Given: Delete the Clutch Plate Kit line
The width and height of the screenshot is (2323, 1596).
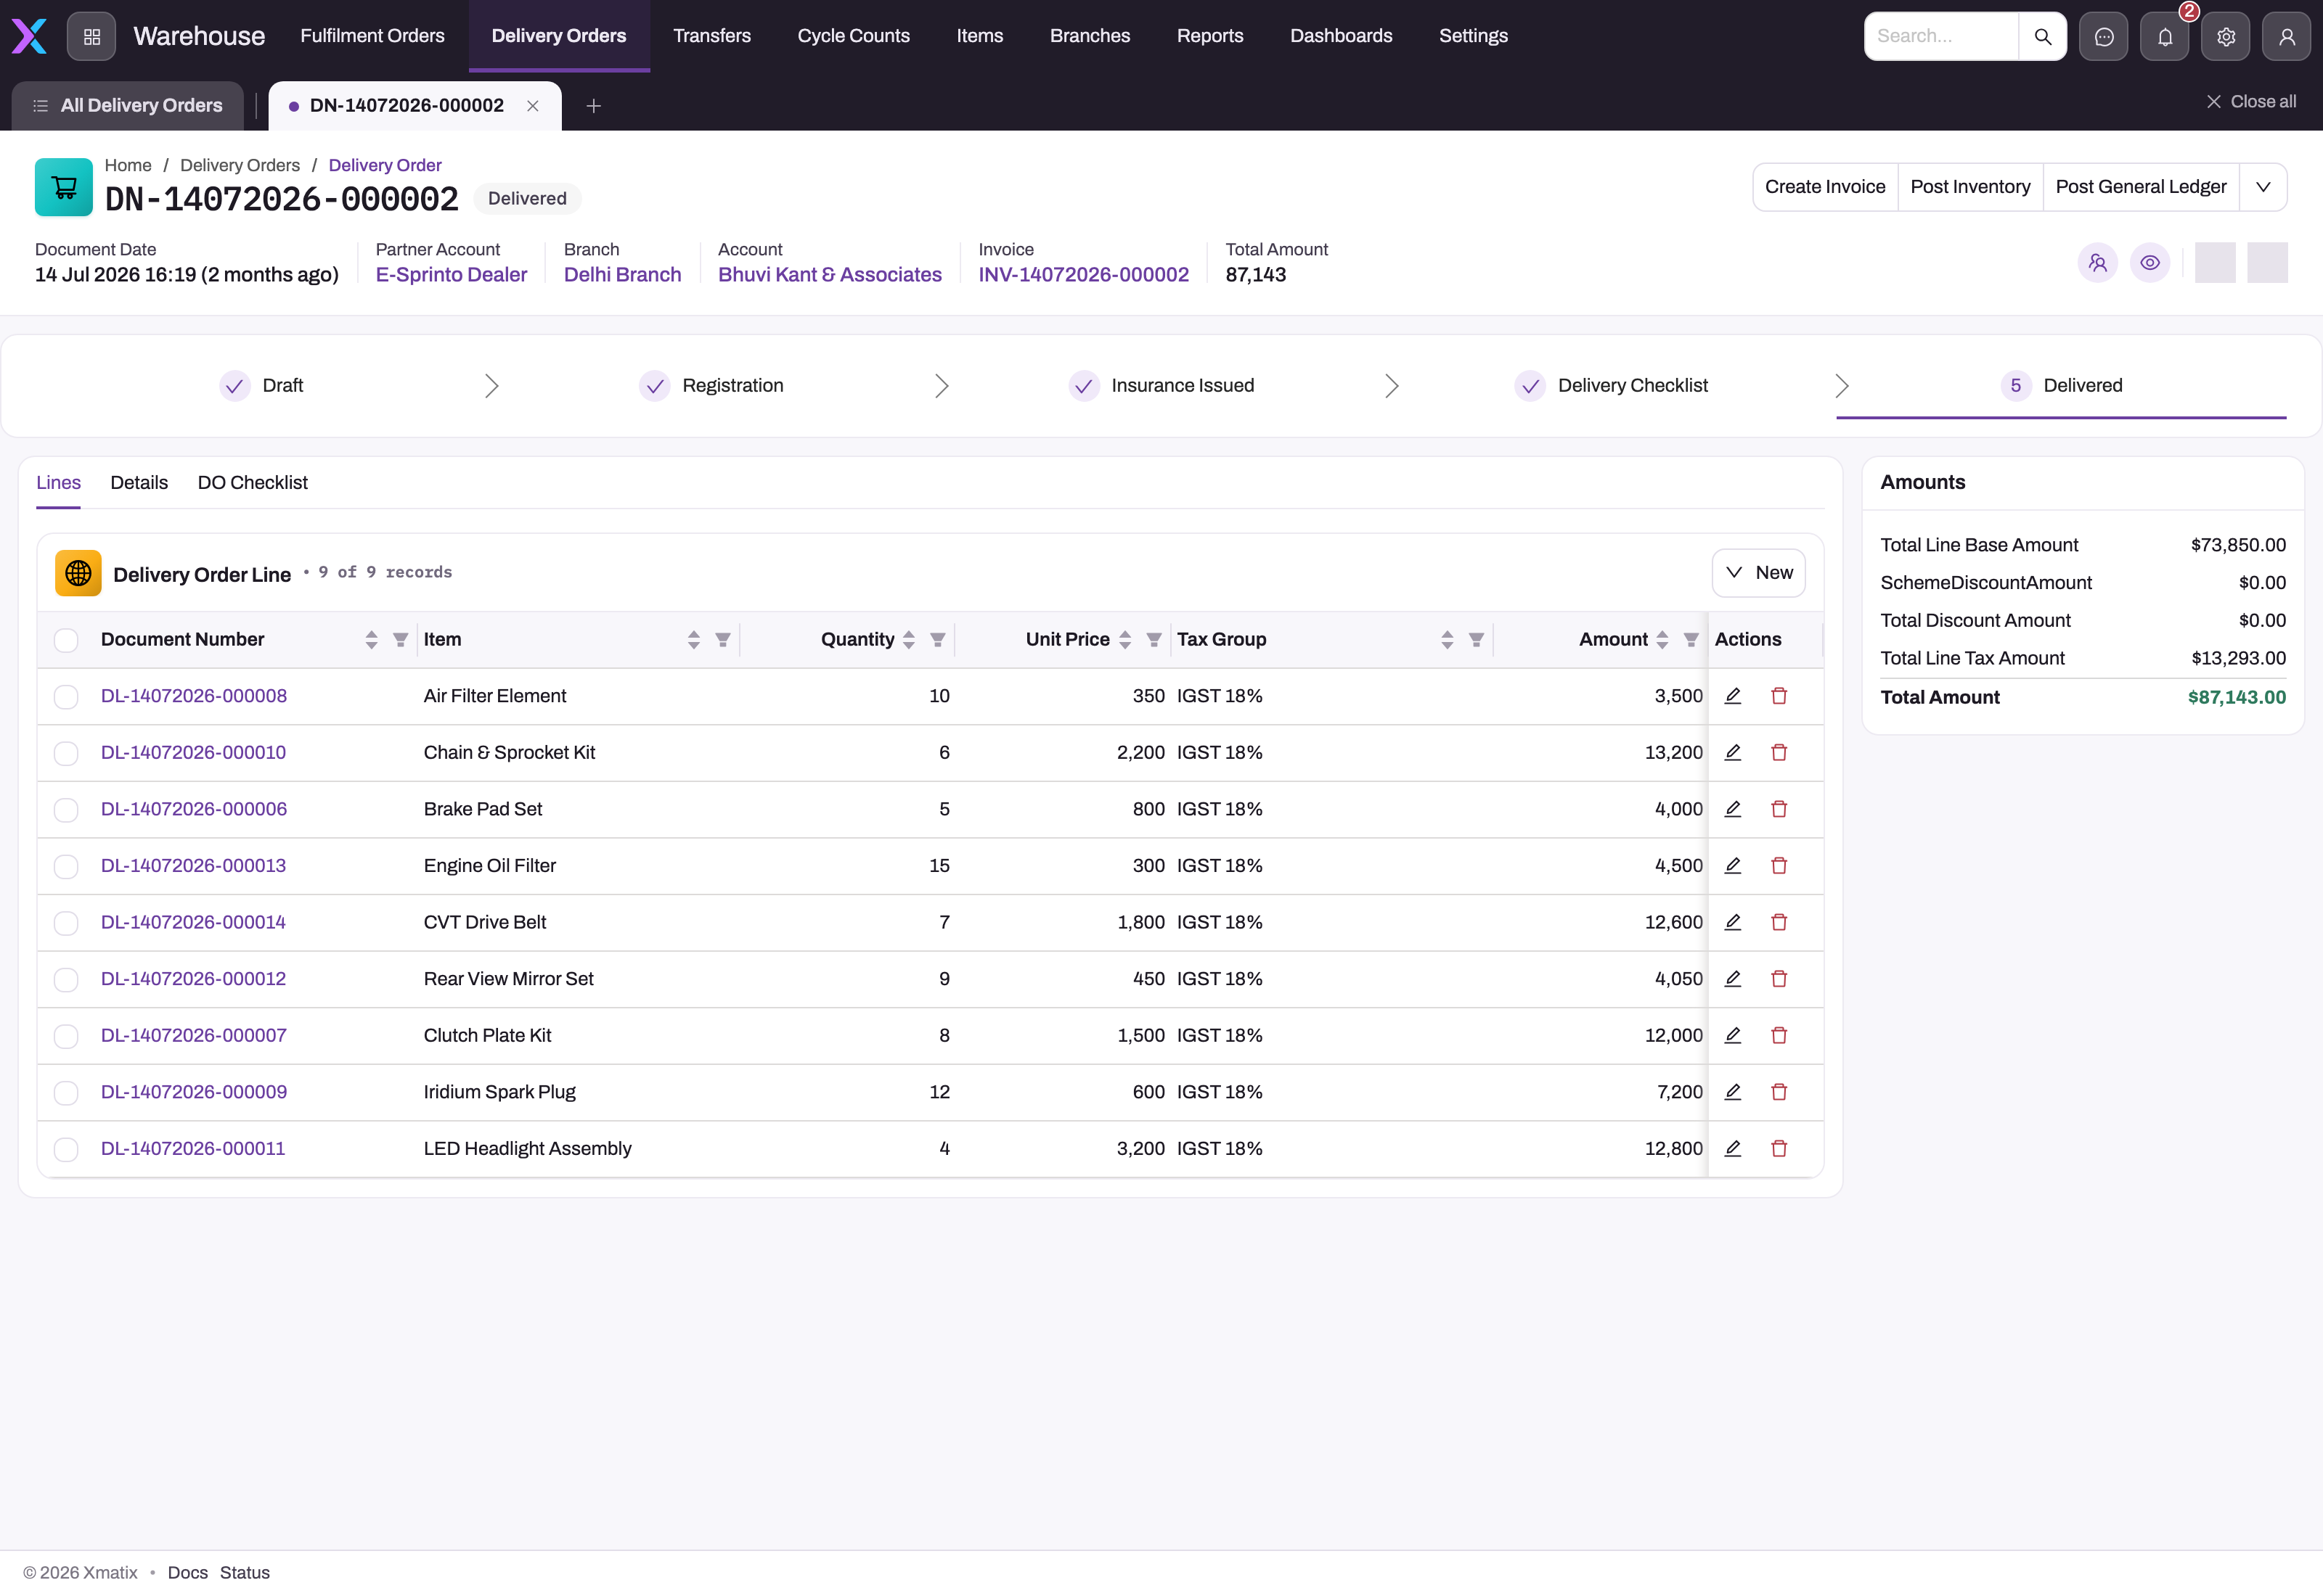Looking at the screenshot, I should coord(1779,1035).
